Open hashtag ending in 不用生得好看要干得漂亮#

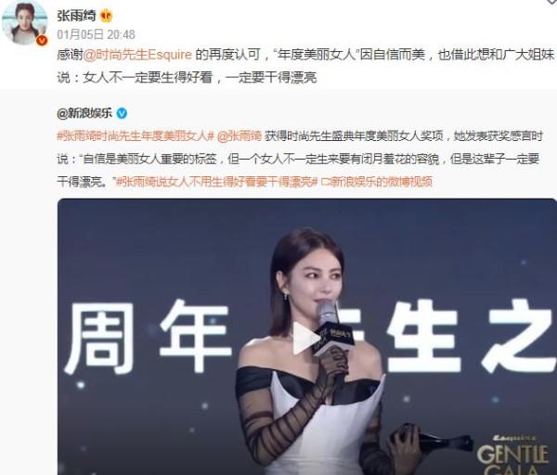(216, 182)
